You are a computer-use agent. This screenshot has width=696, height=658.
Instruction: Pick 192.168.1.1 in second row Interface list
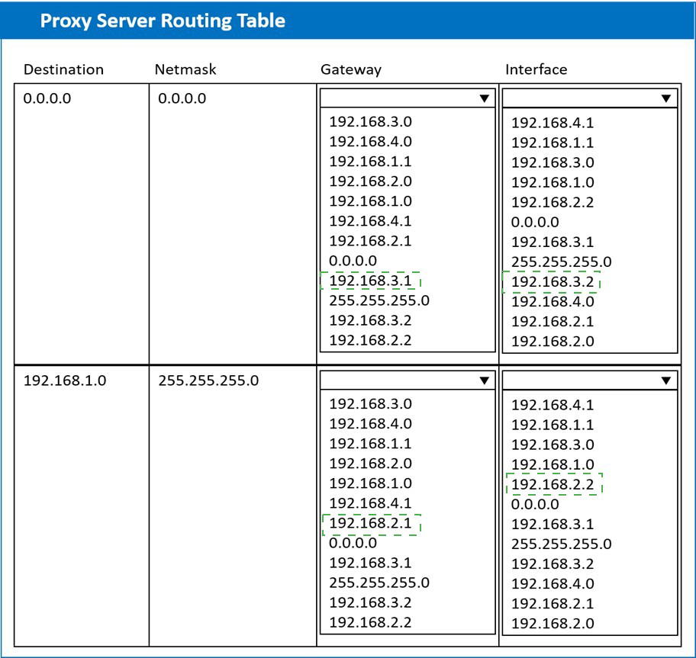pos(552,425)
